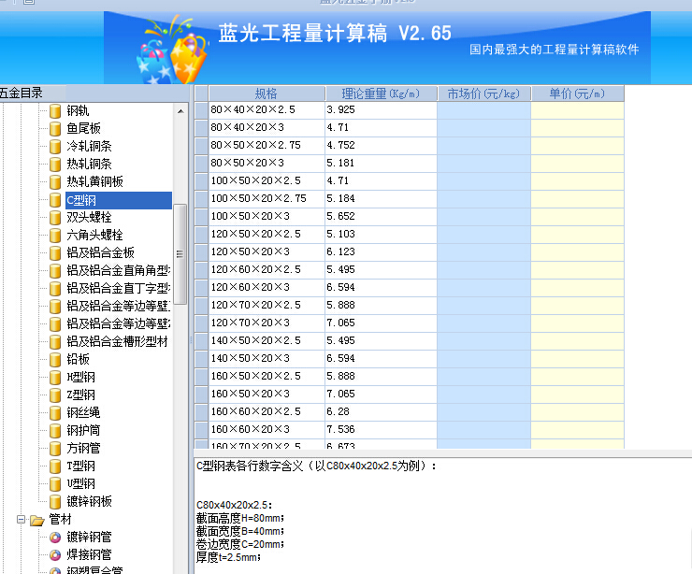The height and width of the screenshot is (574, 692).
Task: Click the shopping bags logo in banner
Action: click(x=172, y=50)
